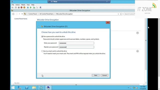
Task: Switch to Control Panel taskbar button
Action: (41, 88)
